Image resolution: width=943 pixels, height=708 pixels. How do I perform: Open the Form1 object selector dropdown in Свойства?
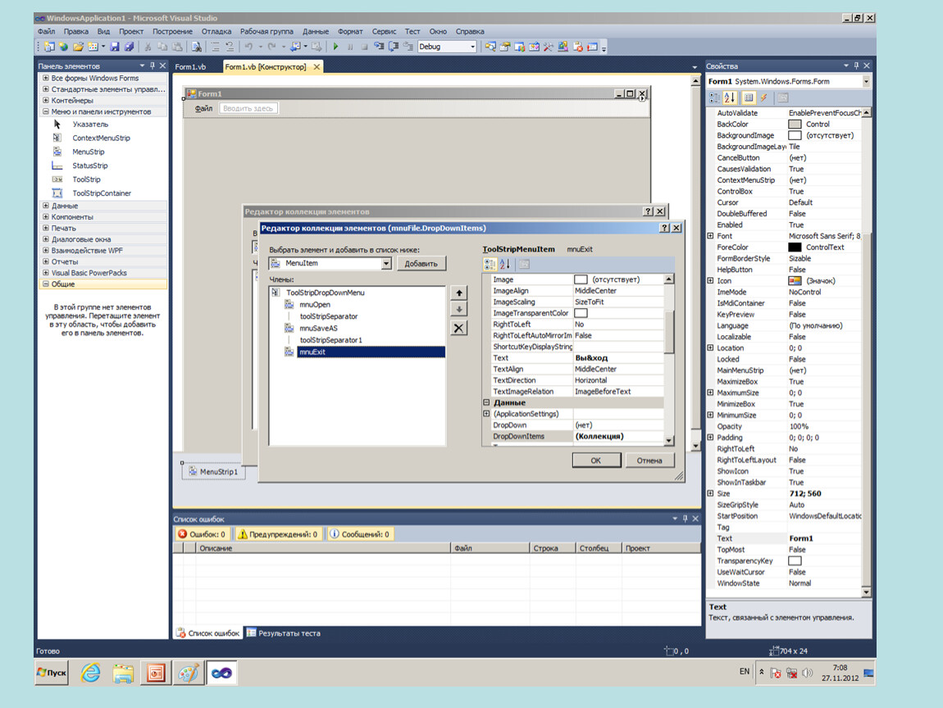click(866, 81)
